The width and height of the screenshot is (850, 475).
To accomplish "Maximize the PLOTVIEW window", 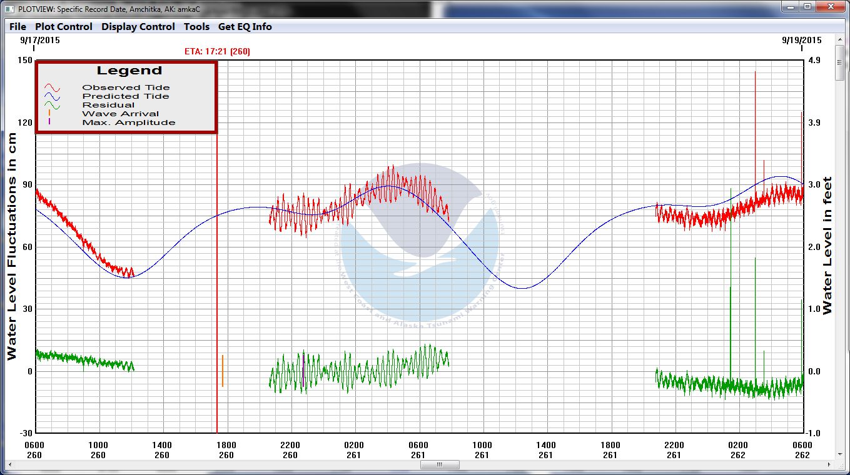I will [807, 6].
